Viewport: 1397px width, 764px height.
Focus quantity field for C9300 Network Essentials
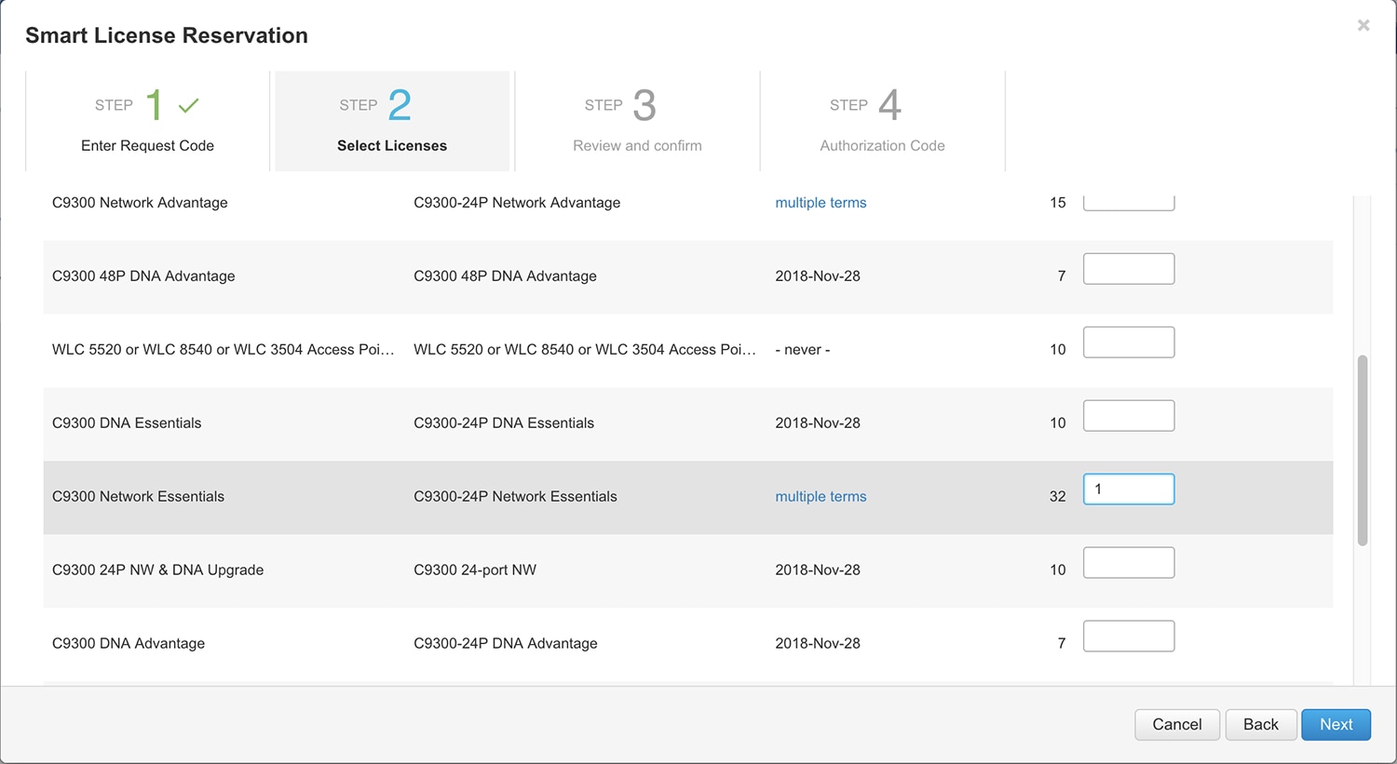[x=1129, y=489]
